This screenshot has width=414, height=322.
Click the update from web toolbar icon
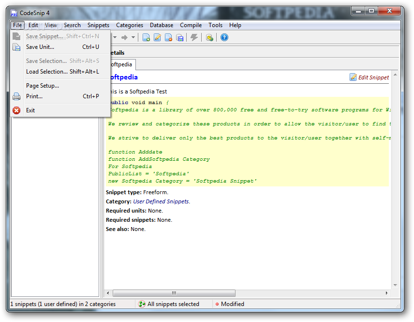coord(209,38)
